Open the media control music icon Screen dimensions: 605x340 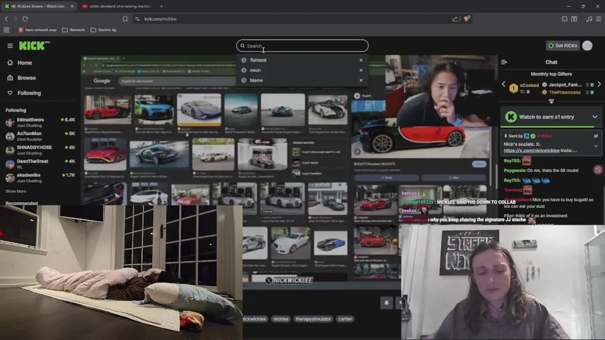click(589, 19)
